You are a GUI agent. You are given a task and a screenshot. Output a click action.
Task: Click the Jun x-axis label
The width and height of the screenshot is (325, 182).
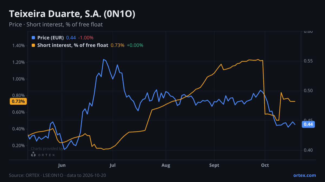pos(62,165)
